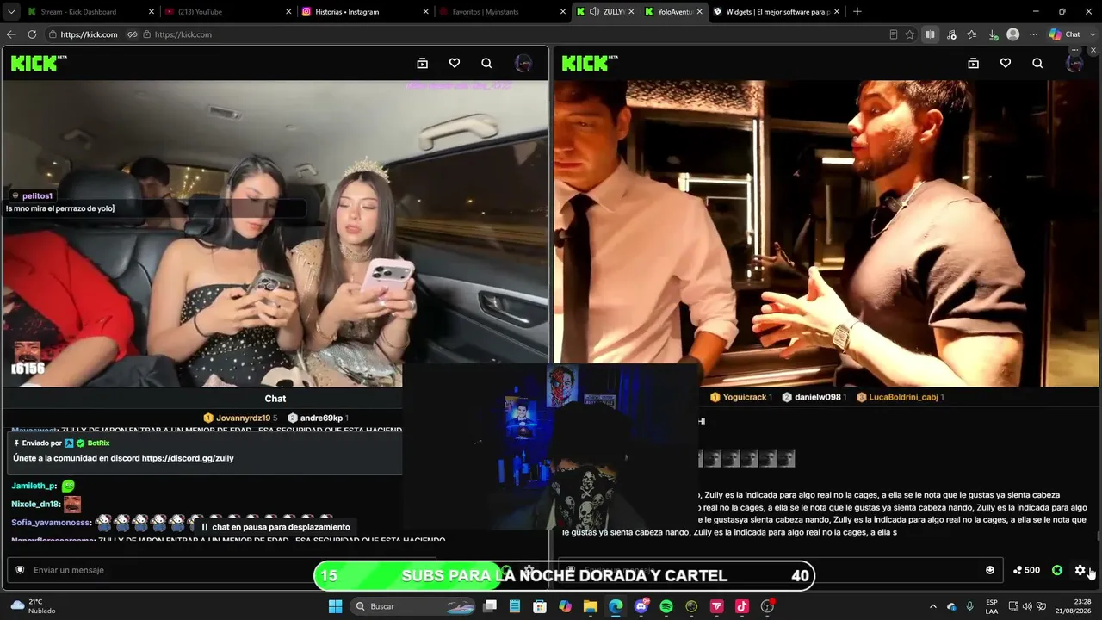Mute the ZULLY tab via speaker icon
1102x620 pixels.
coord(594,12)
